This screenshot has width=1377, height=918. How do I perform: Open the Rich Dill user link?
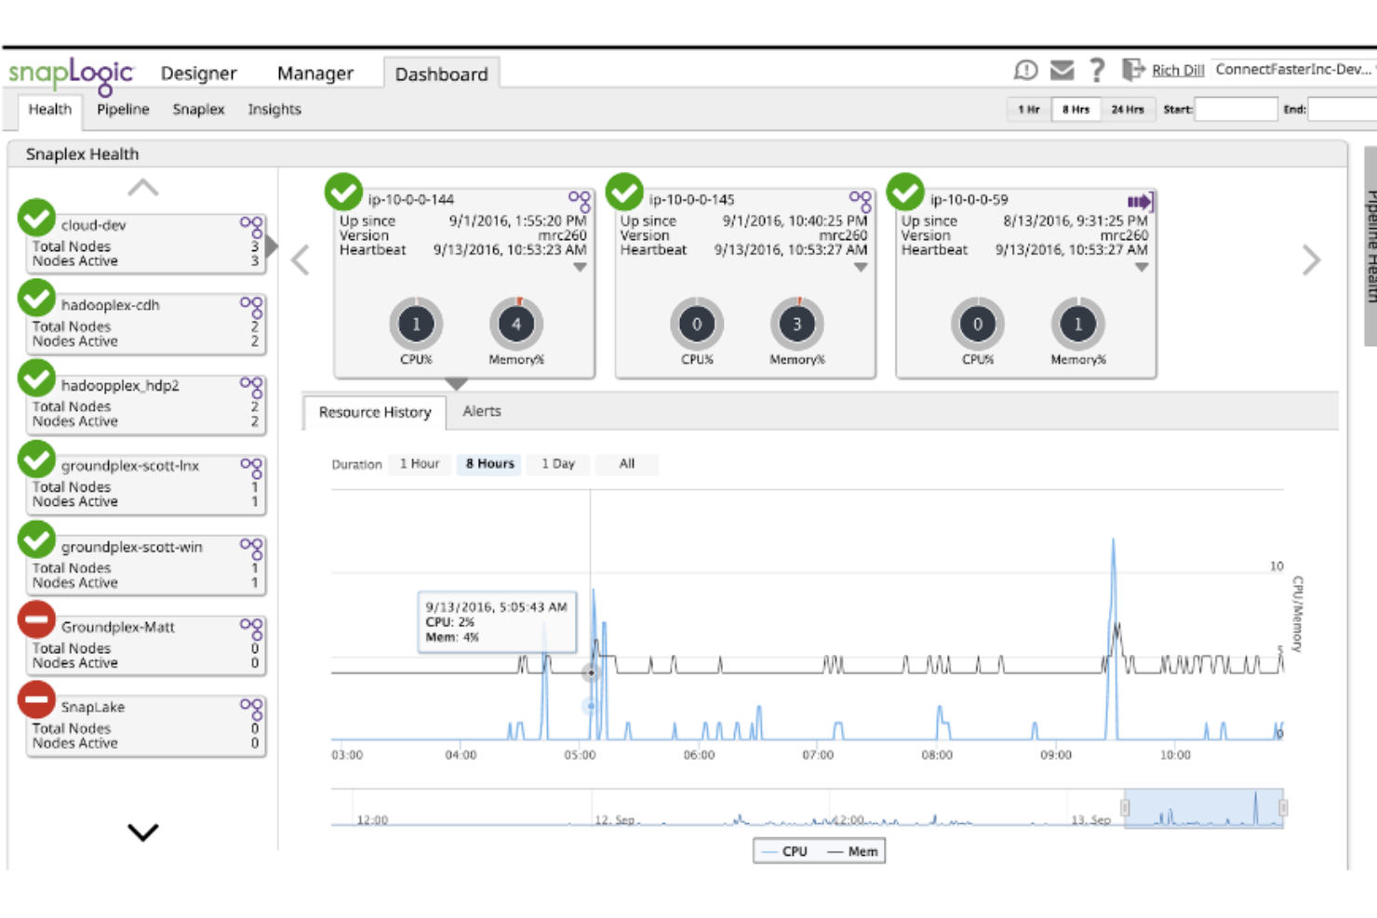[1176, 69]
